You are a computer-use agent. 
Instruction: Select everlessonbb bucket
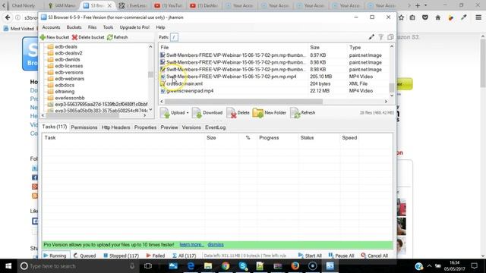pos(70,98)
